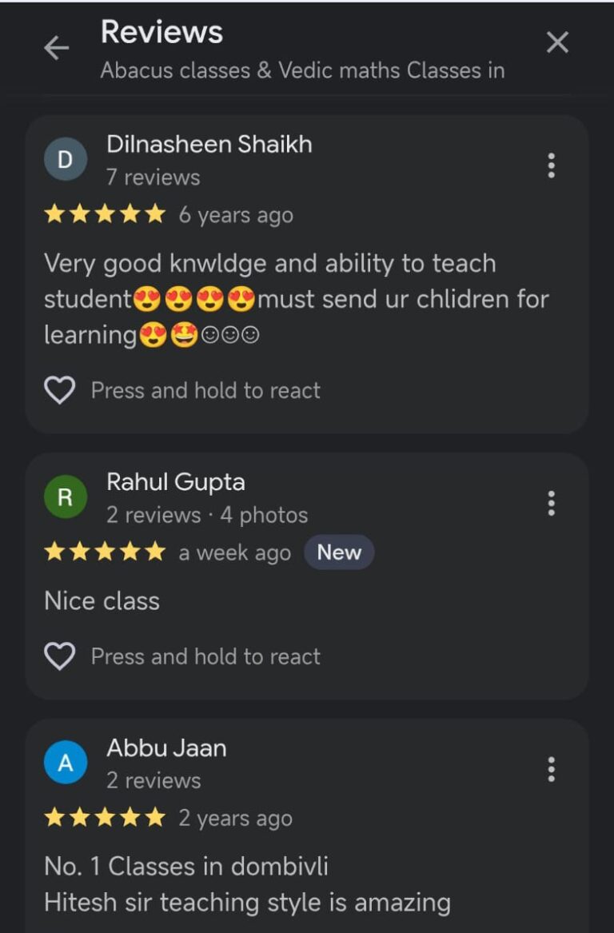This screenshot has width=614, height=933.
Task: Open more options for Dilnasheen Shaikh's review
Action: pyautogui.click(x=551, y=165)
